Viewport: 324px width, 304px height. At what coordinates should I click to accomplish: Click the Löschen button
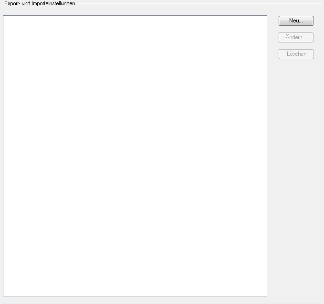[x=296, y=54]
